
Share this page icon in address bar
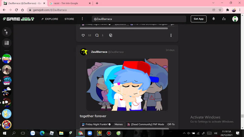point(214,10)
